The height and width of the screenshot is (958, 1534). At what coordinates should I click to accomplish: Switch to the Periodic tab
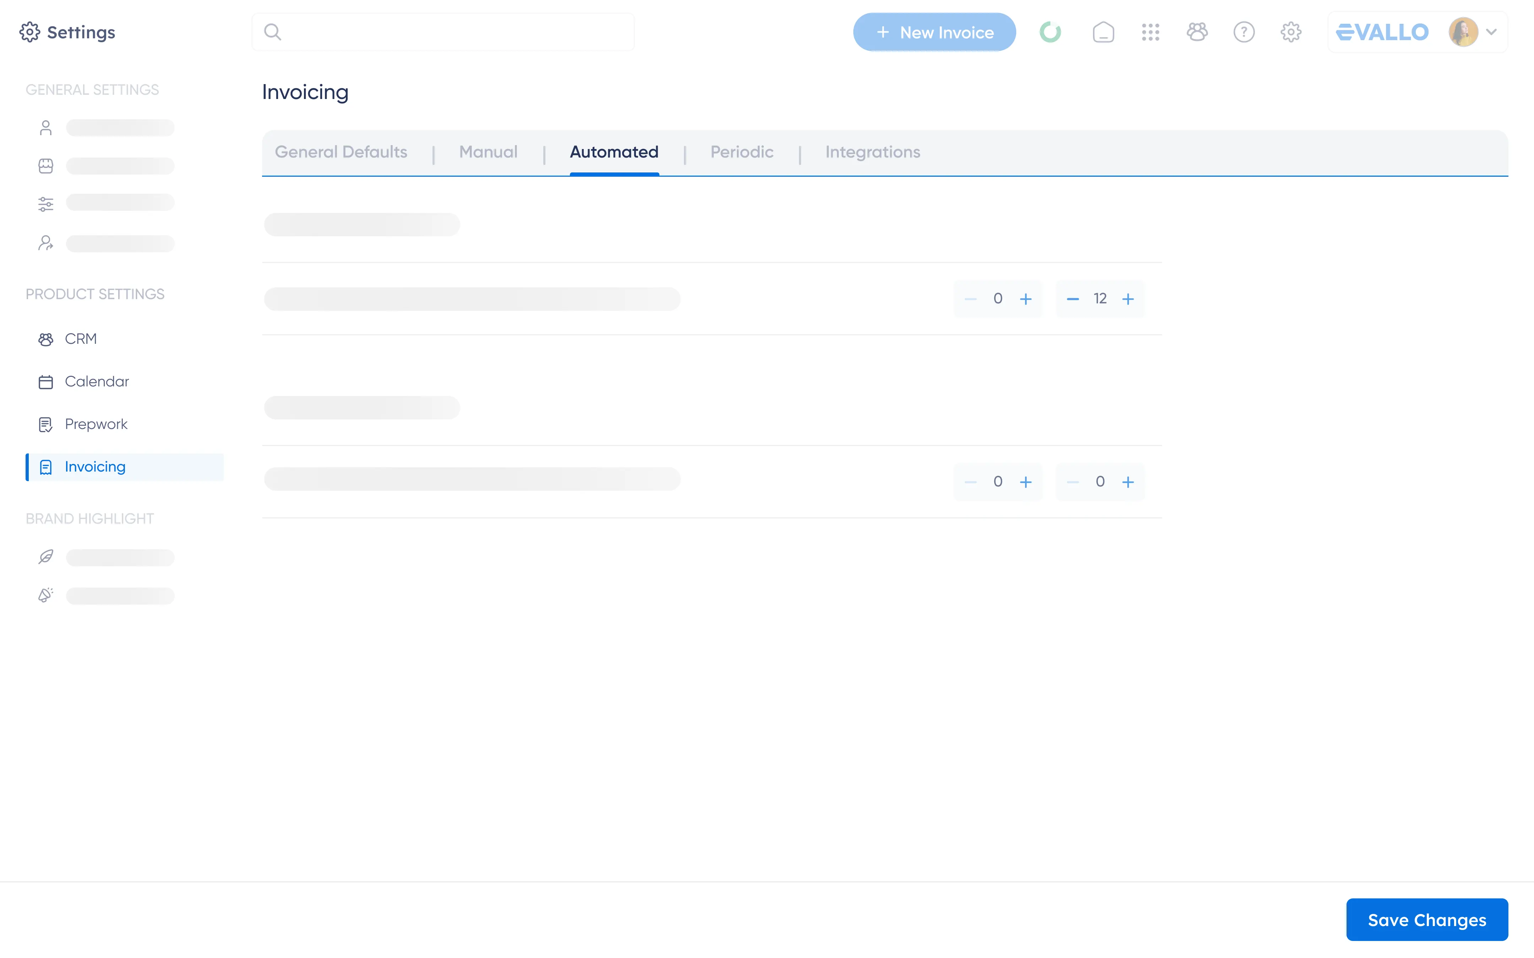pyautogui.click(x=742, y=152)
